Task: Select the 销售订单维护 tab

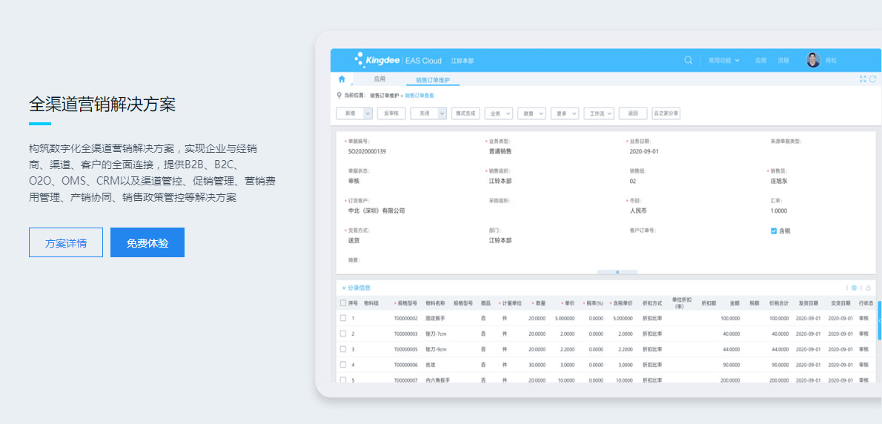Action: [433, 80]
